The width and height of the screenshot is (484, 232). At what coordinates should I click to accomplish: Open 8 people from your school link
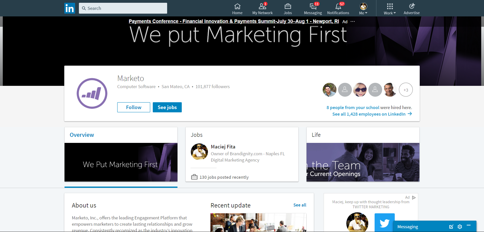click(x=353, y=108)
